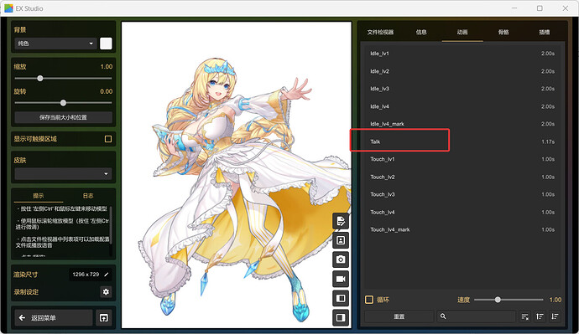Select the Touch_lv2 animation row
This screenshot has width=579, height=334.
pyautogui.click(x=462, y=177)
